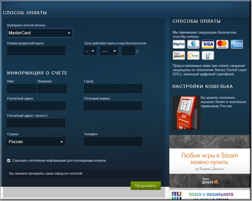Expand the card expiration year dropdown
This screenshot has width=252, height=201.
[109, 51]
